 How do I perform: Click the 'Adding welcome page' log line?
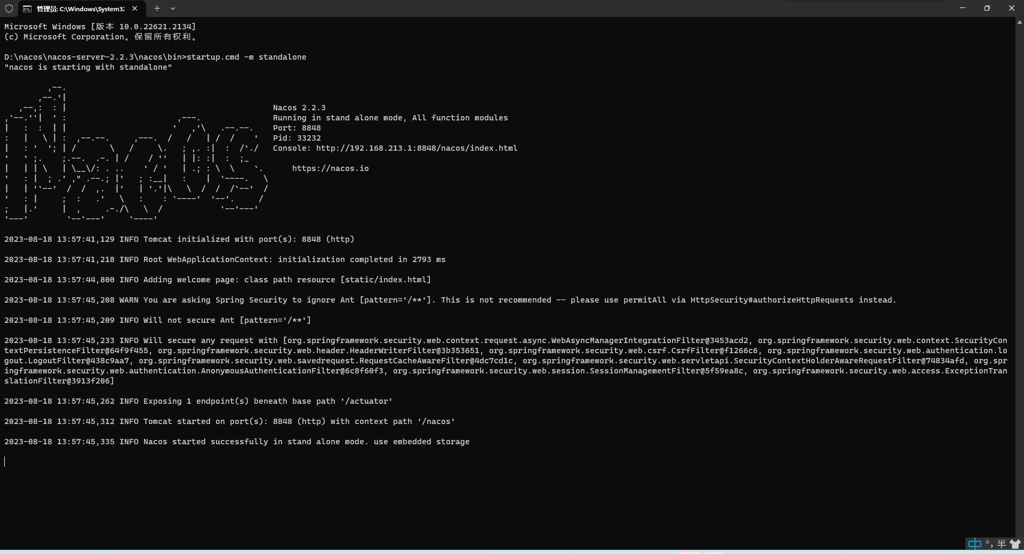[218, 280]
